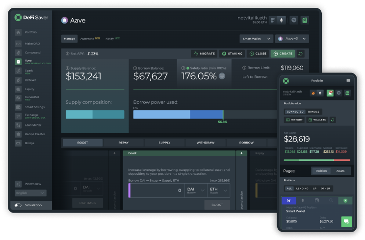This screenshot has height=240, width=365.
Task: Open the Exchange sidebar item
Action: (x=30, y=116)
